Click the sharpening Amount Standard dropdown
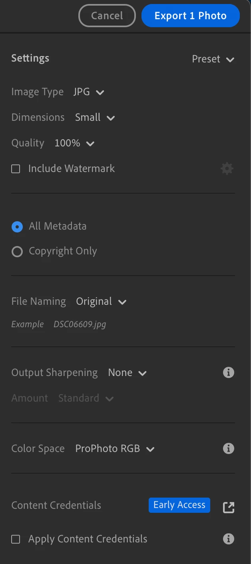Image resolution: width=251 pixels, height=564 pixels. 86,398
